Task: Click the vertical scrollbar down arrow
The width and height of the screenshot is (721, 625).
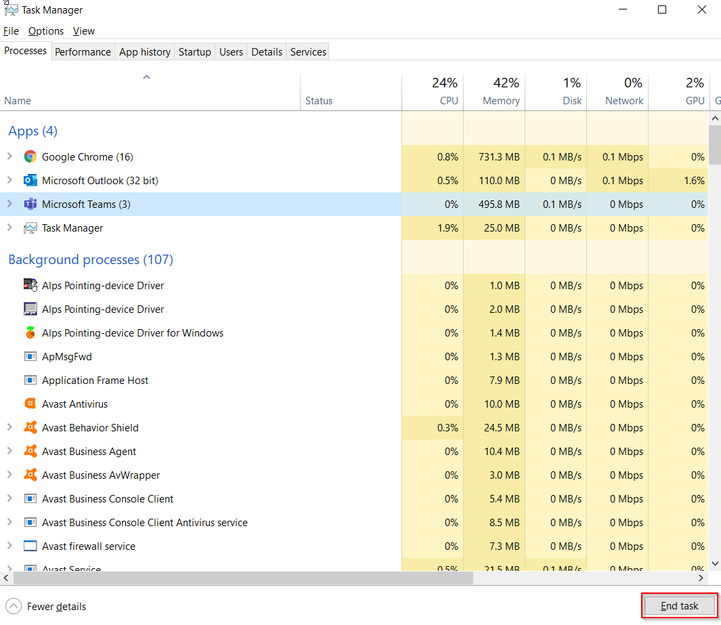Action: point(715,563)
